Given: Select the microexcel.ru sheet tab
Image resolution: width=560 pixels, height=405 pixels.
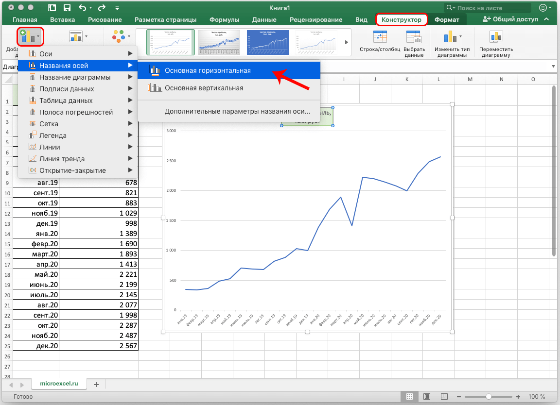Looking at the screenshot, I should click(x=59, y=384).
